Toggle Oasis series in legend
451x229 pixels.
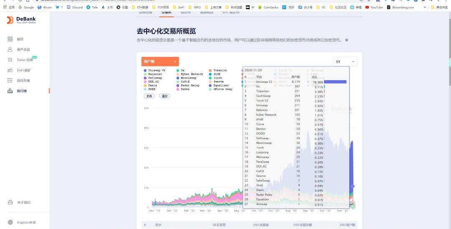(150, 85)
